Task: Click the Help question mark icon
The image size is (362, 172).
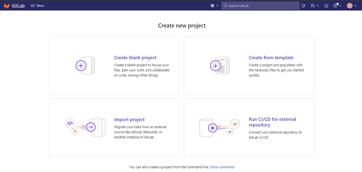Action: tap(335, 6)
